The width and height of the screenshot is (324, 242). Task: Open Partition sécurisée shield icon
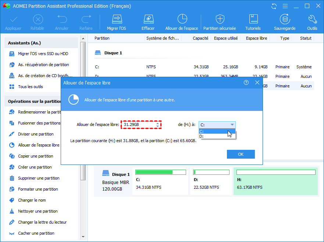pos(220,19)
